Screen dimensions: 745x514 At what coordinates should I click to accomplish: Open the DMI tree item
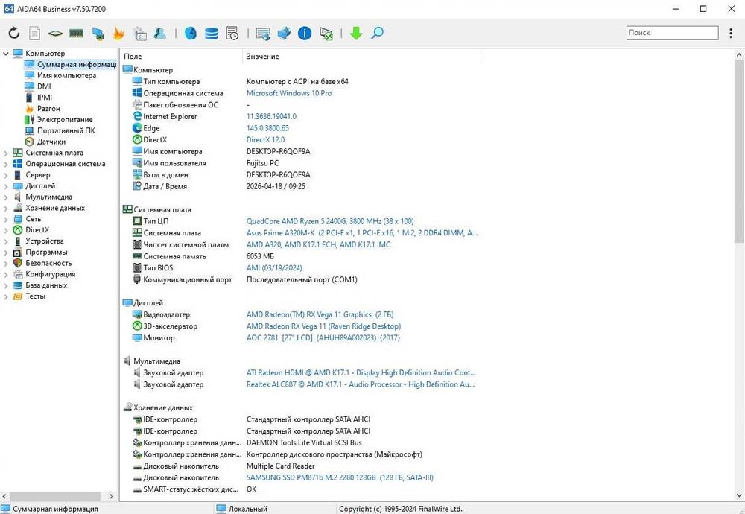coord(44,86)
